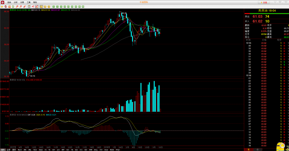
Task: Select the red pencil drawing tool
Action: click(25, 6)
